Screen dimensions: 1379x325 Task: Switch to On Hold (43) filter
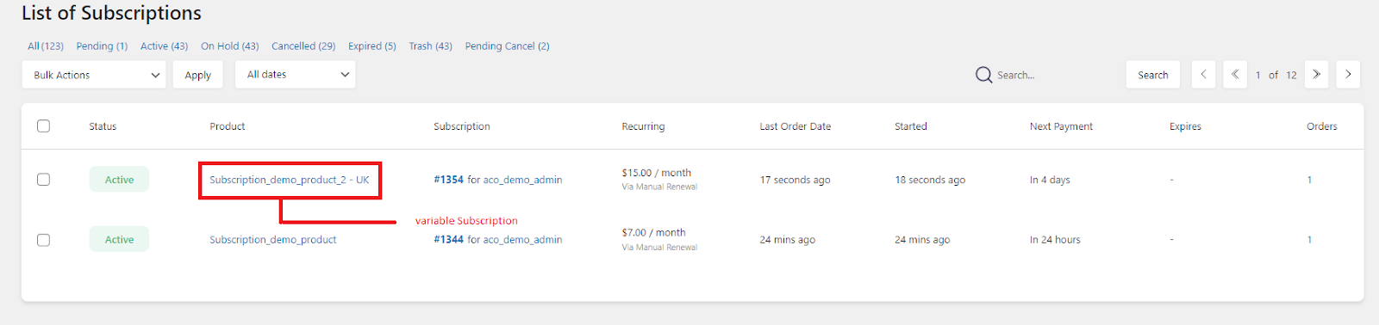[230, 46]
